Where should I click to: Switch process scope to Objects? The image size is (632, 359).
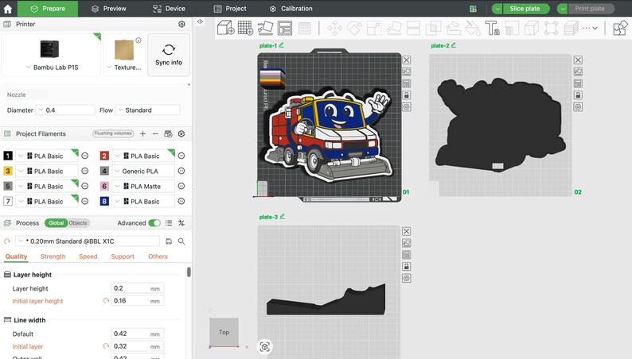[x=78, y=222]
